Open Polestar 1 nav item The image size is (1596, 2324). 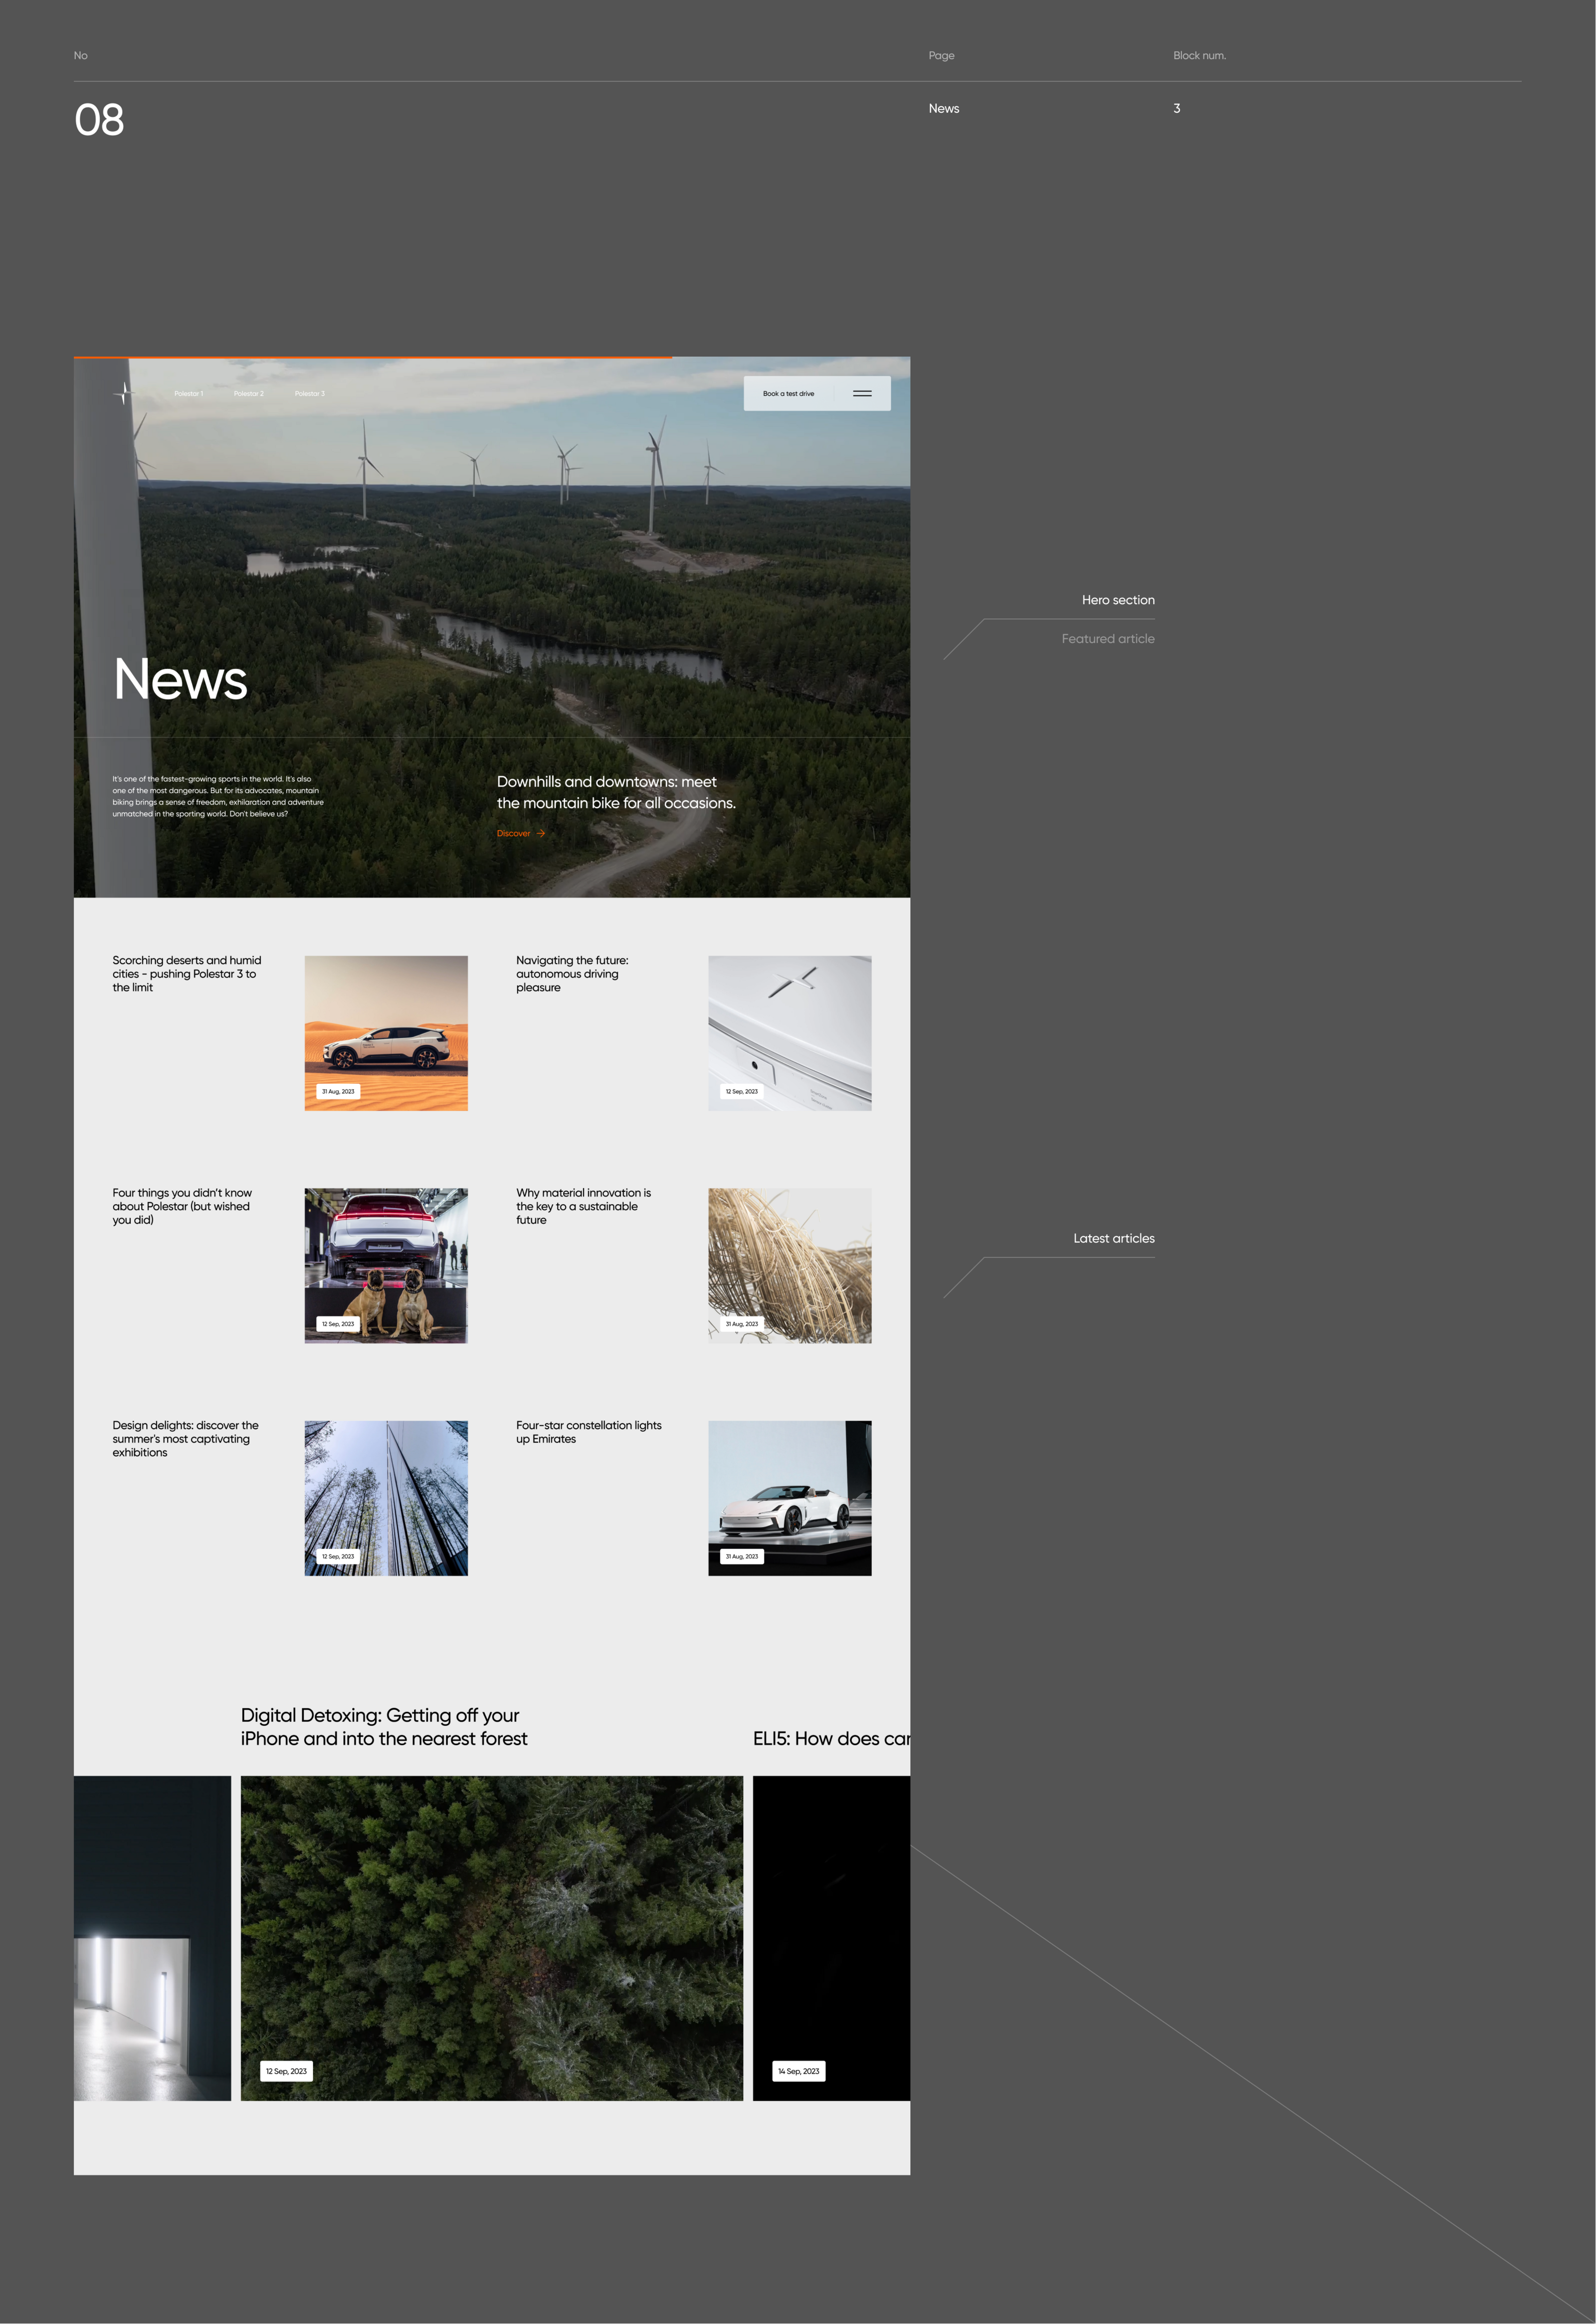click(x=188, y=393)
